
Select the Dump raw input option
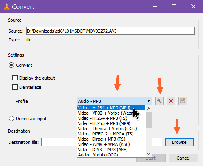pyautogui.click(x=11, y=119)
